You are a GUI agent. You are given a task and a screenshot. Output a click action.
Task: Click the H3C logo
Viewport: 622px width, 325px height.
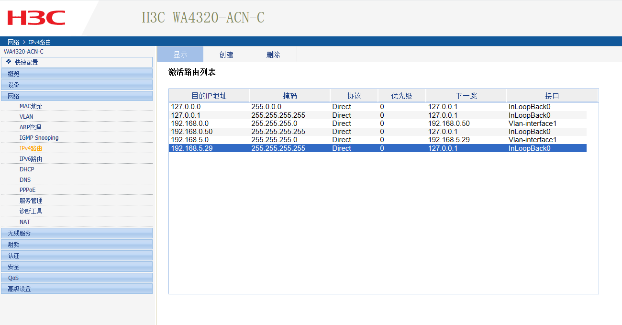click(36, 18)
